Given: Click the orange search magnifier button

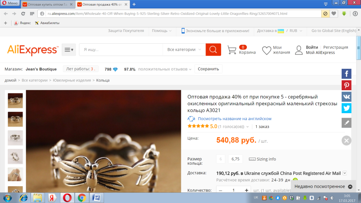Looking at the screenshot, I should click(213, 50).
